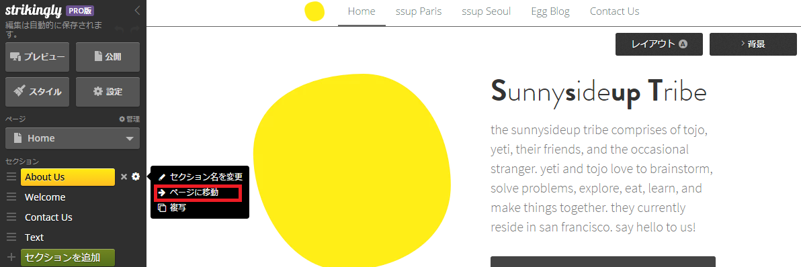This screenshot has width=801, height=267.
Task: Open the ssup Paris nav tab
Action: (419, 11)
